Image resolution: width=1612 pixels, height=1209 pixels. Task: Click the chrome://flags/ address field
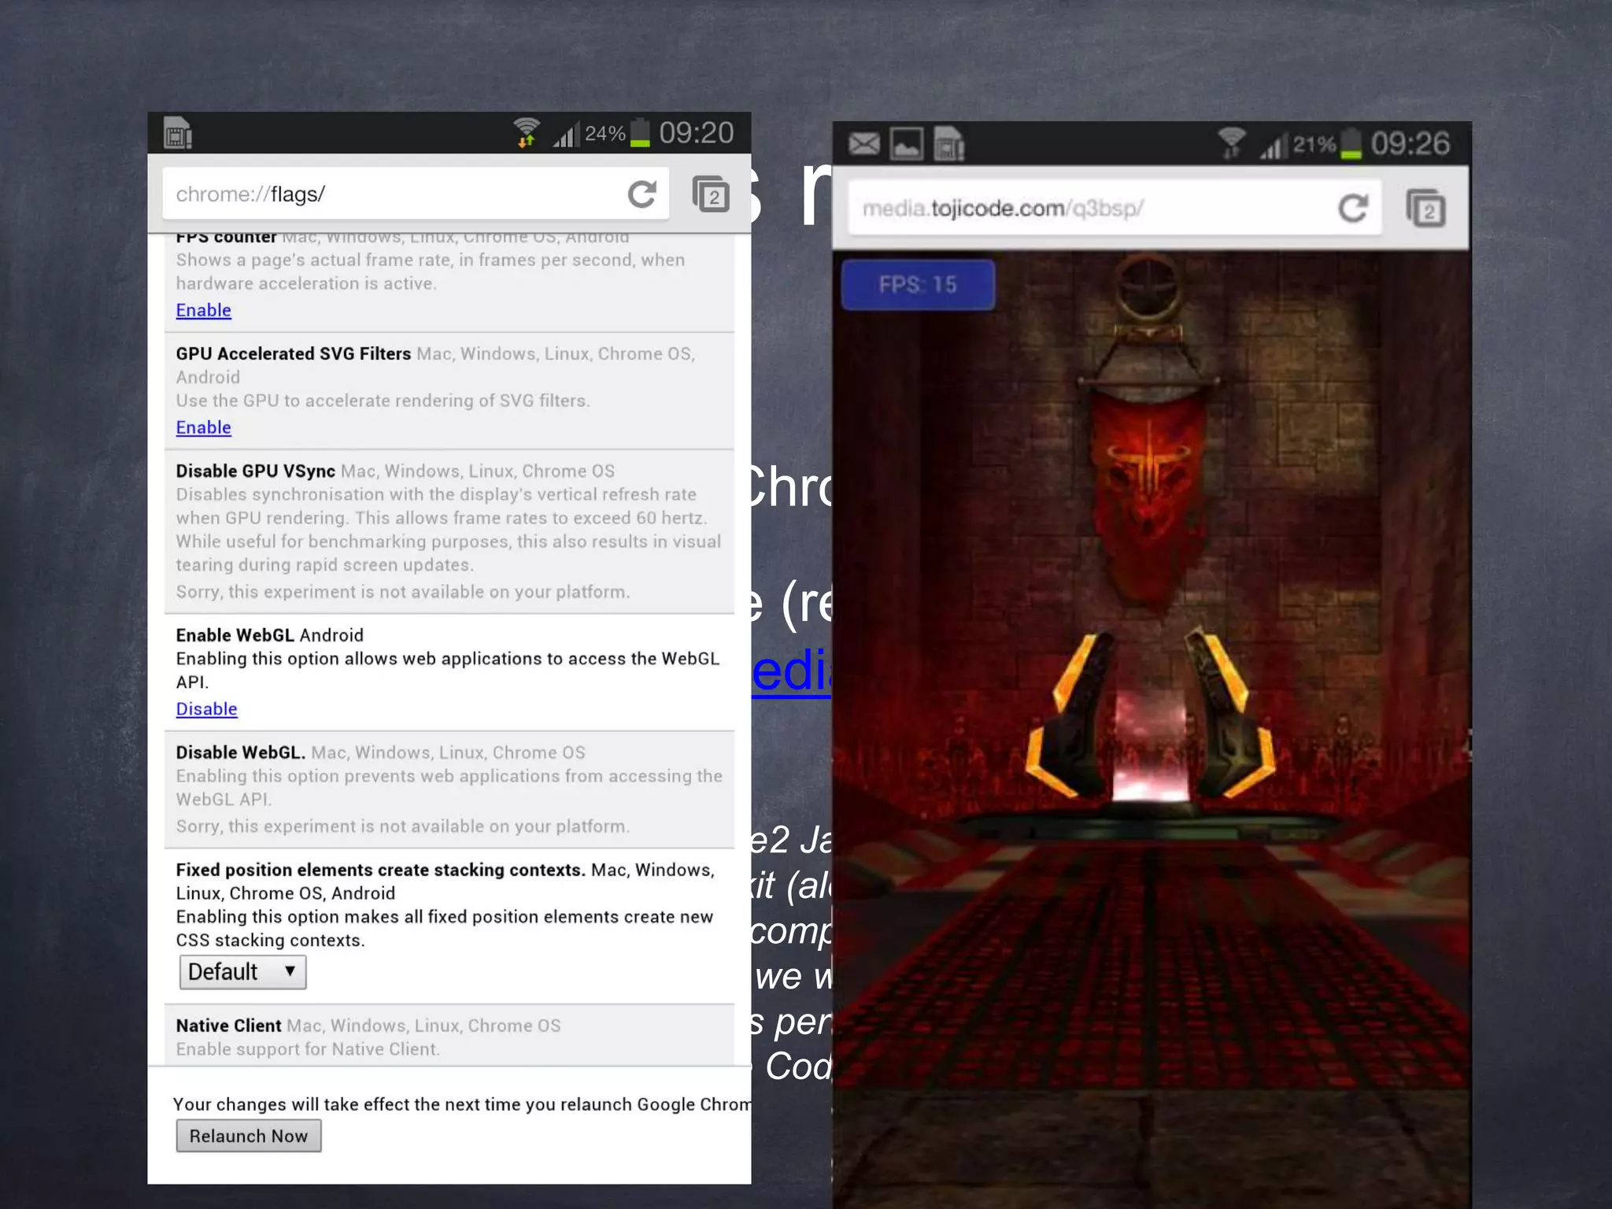416,194
